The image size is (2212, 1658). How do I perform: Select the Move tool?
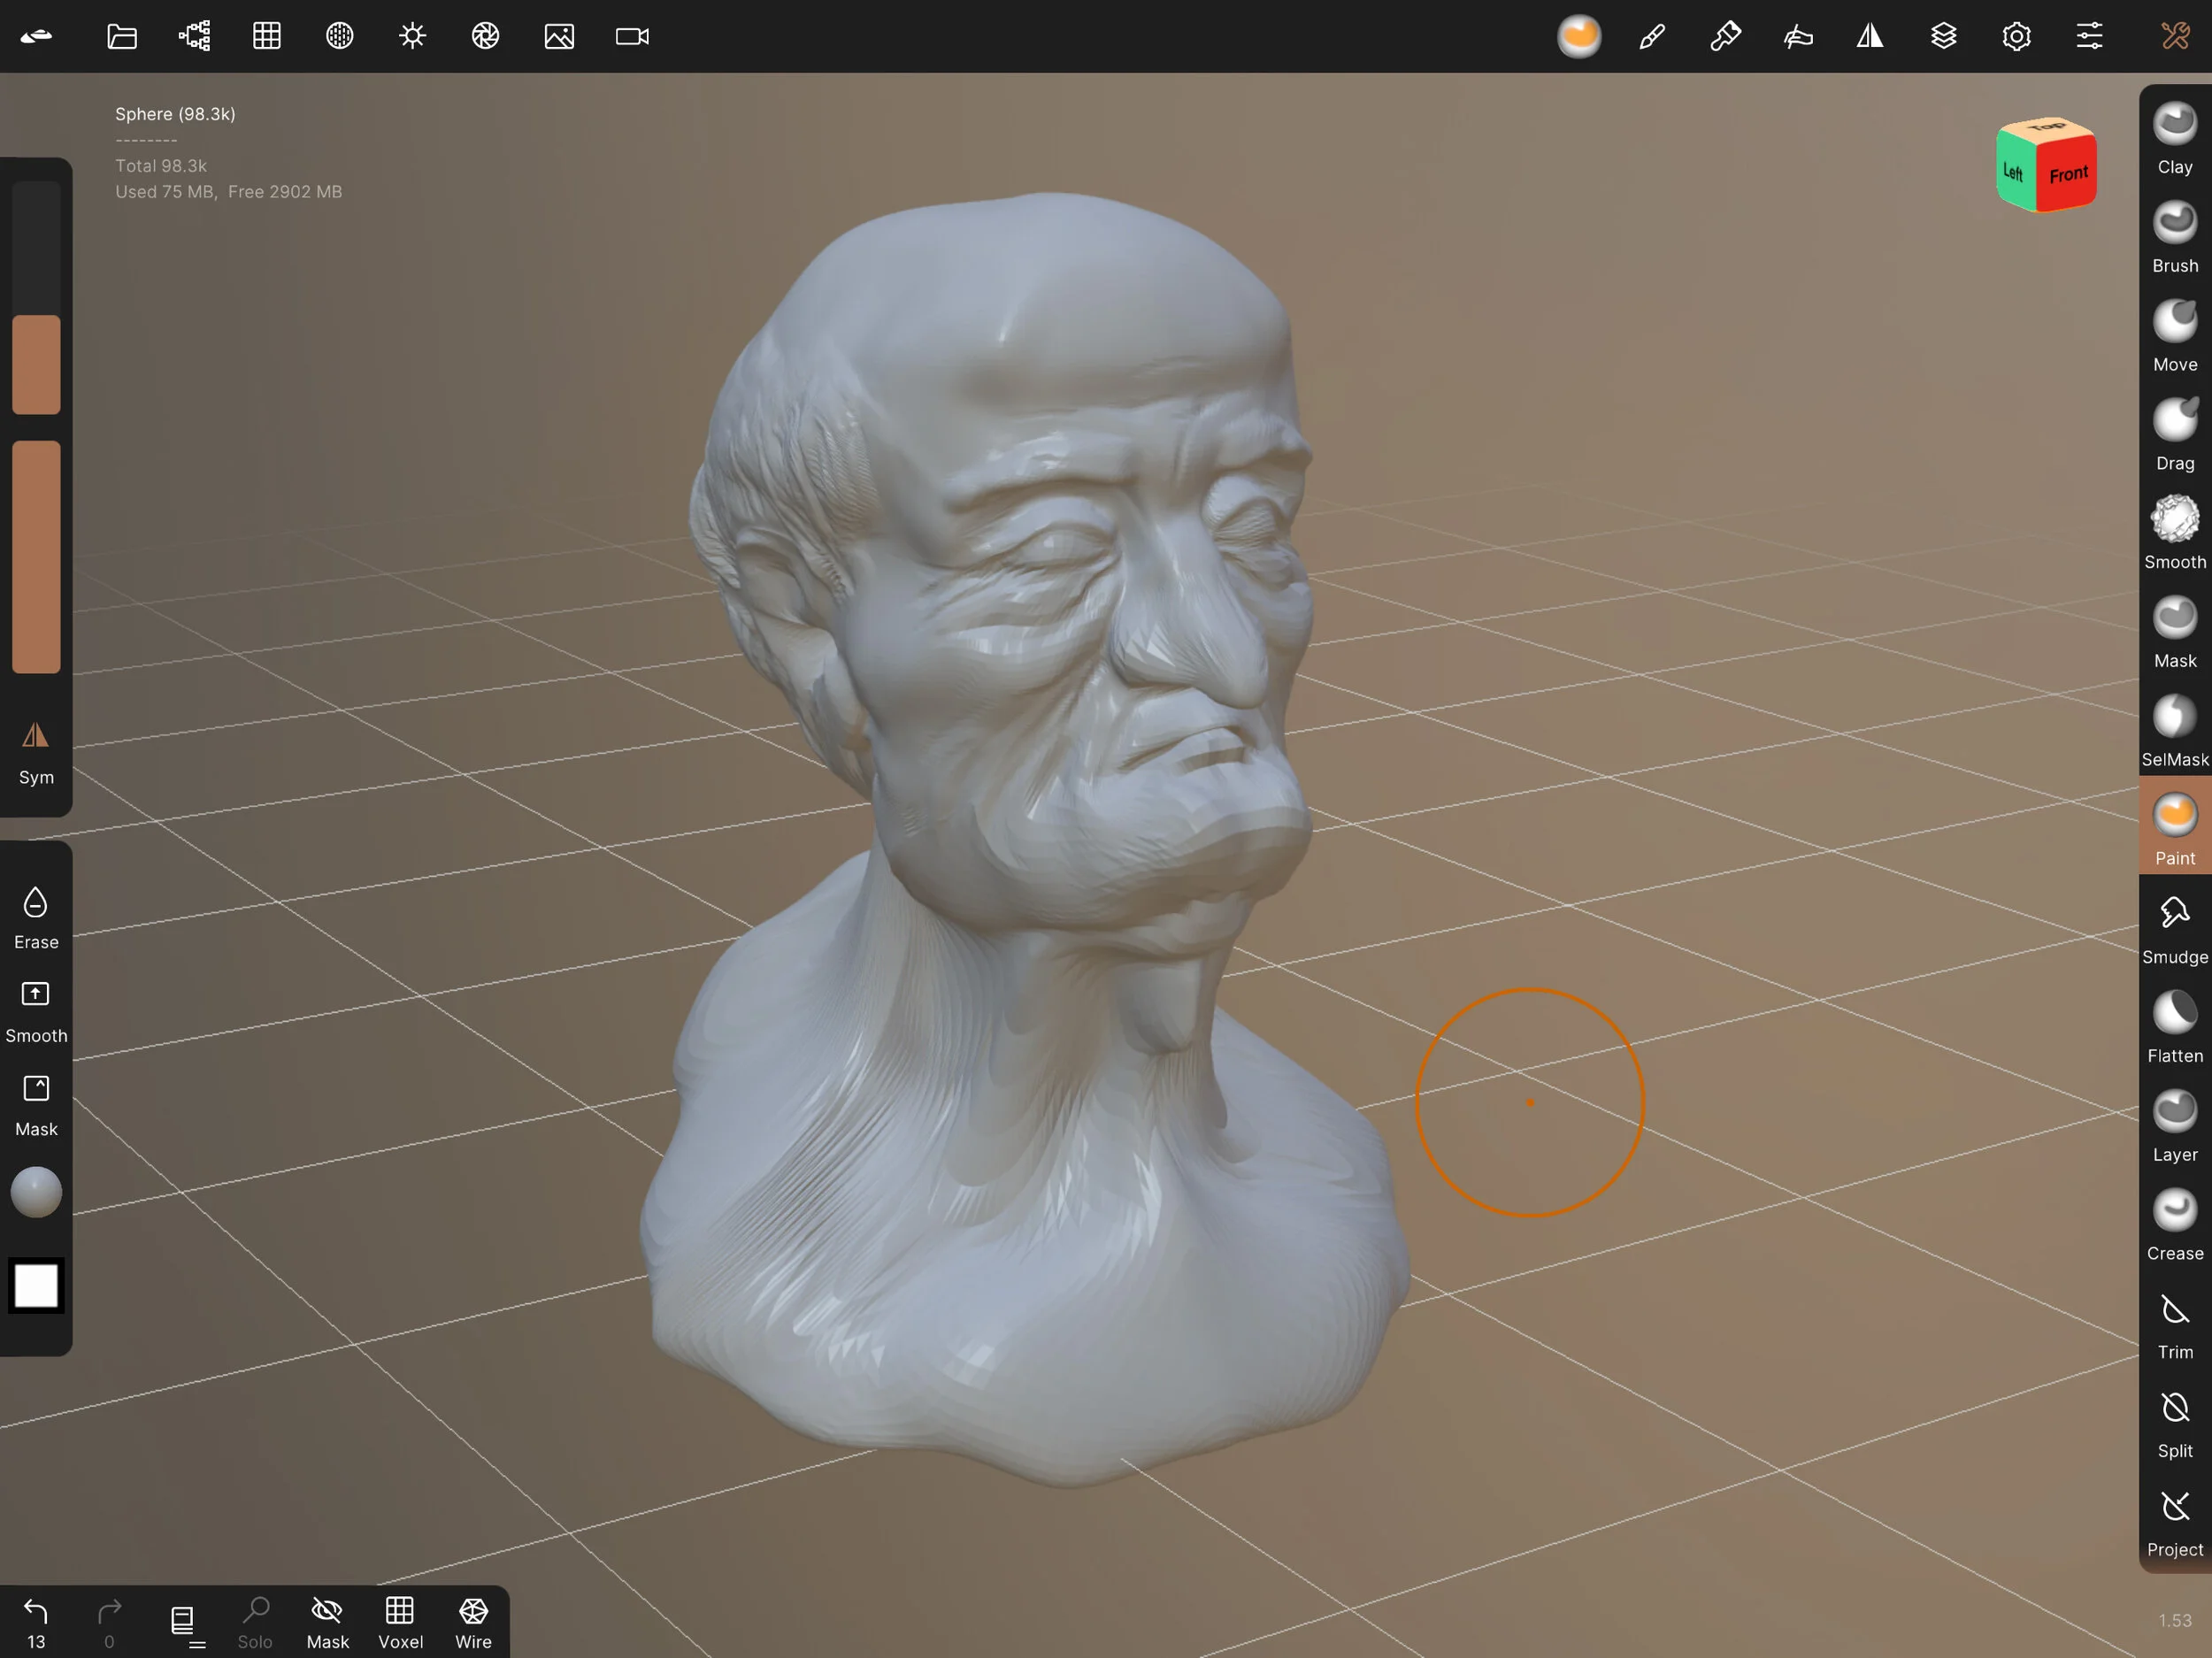click(2174, 337)
